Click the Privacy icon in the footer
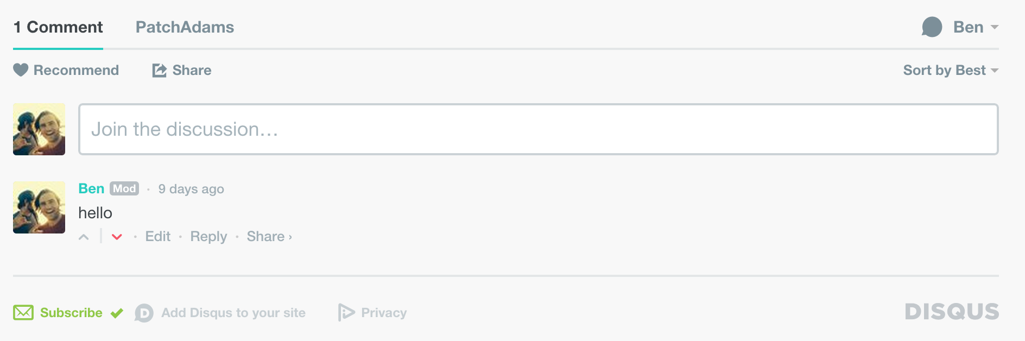The height and width of the screenshot is (341, 1025). pos(346,313)
